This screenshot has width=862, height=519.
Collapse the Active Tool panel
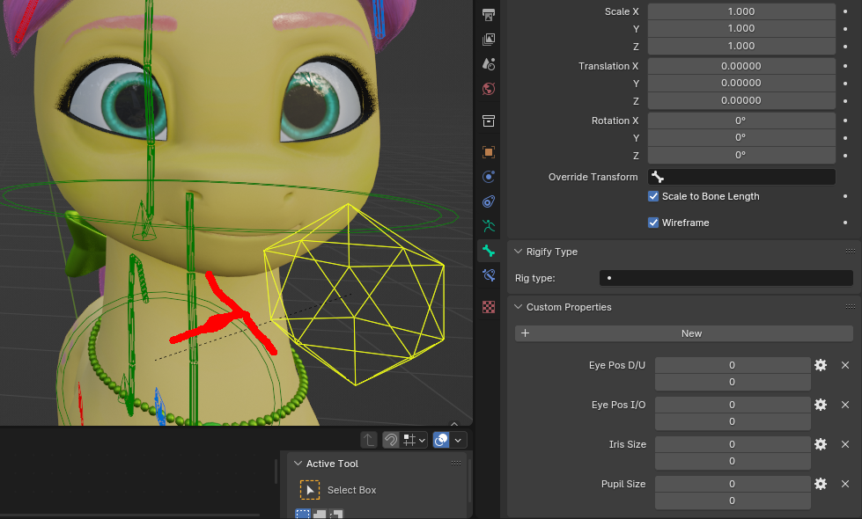click(x=298, y=464)
